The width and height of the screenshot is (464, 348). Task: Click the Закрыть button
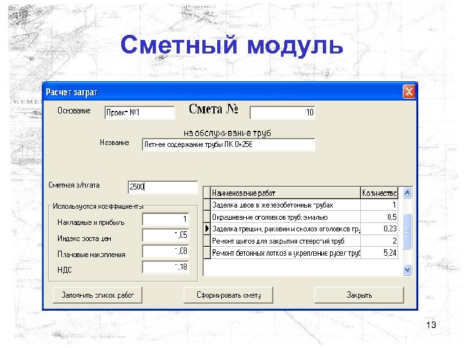click(359, 295)
